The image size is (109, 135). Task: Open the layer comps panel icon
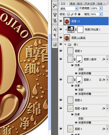coord(55,44)
